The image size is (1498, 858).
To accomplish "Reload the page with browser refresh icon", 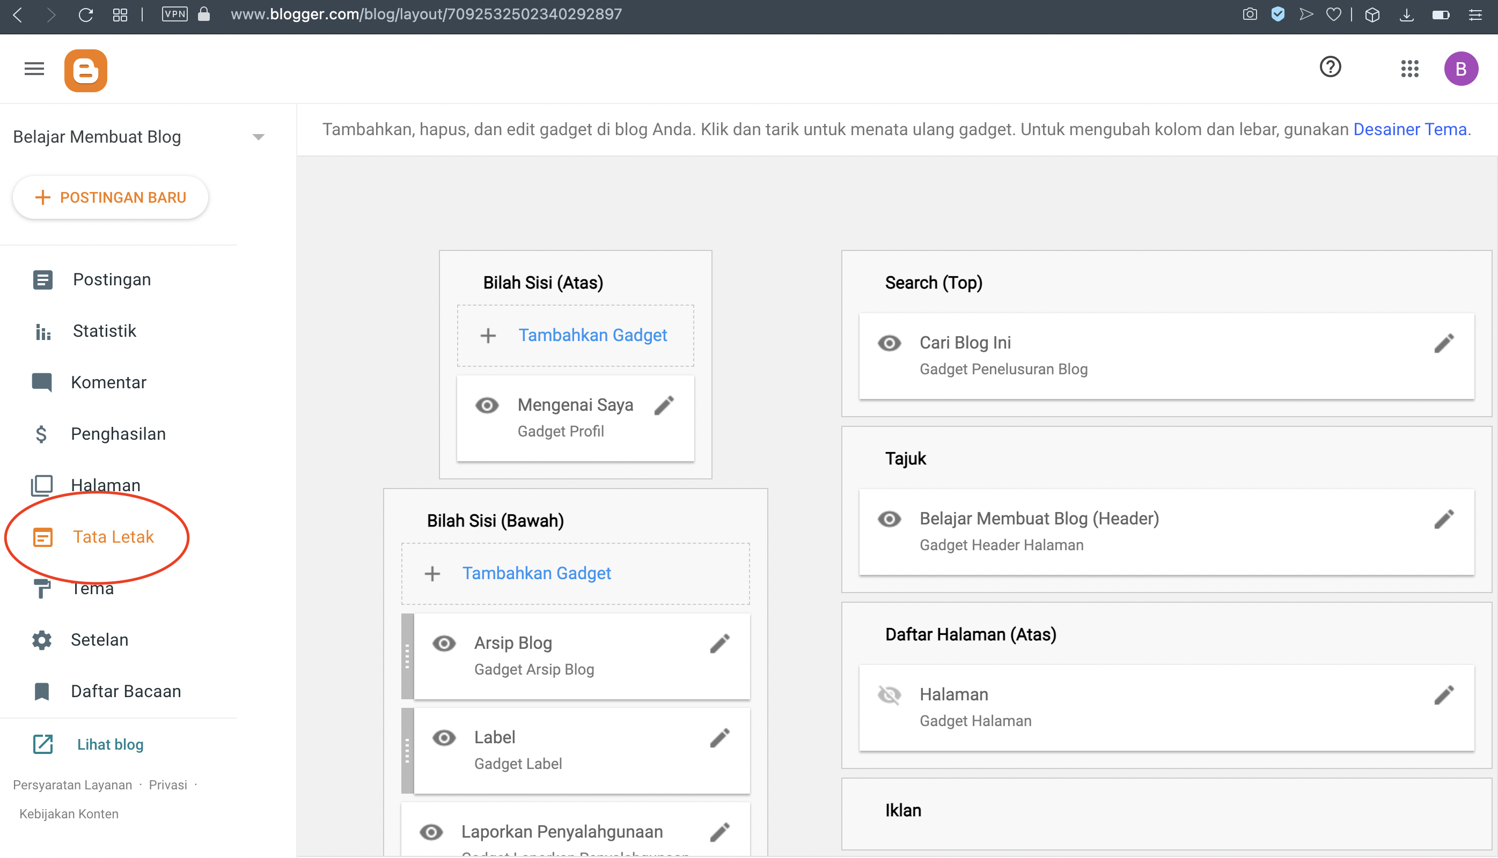I will coord(86,14).
